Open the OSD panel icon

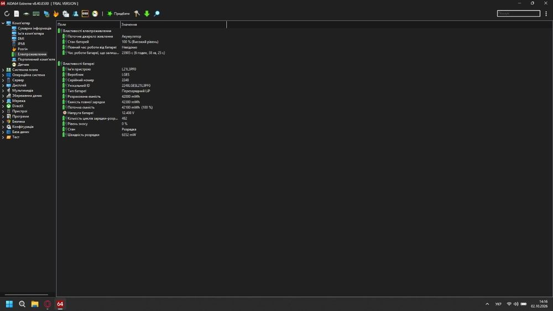pyautogui.click(x=85, y=14)
